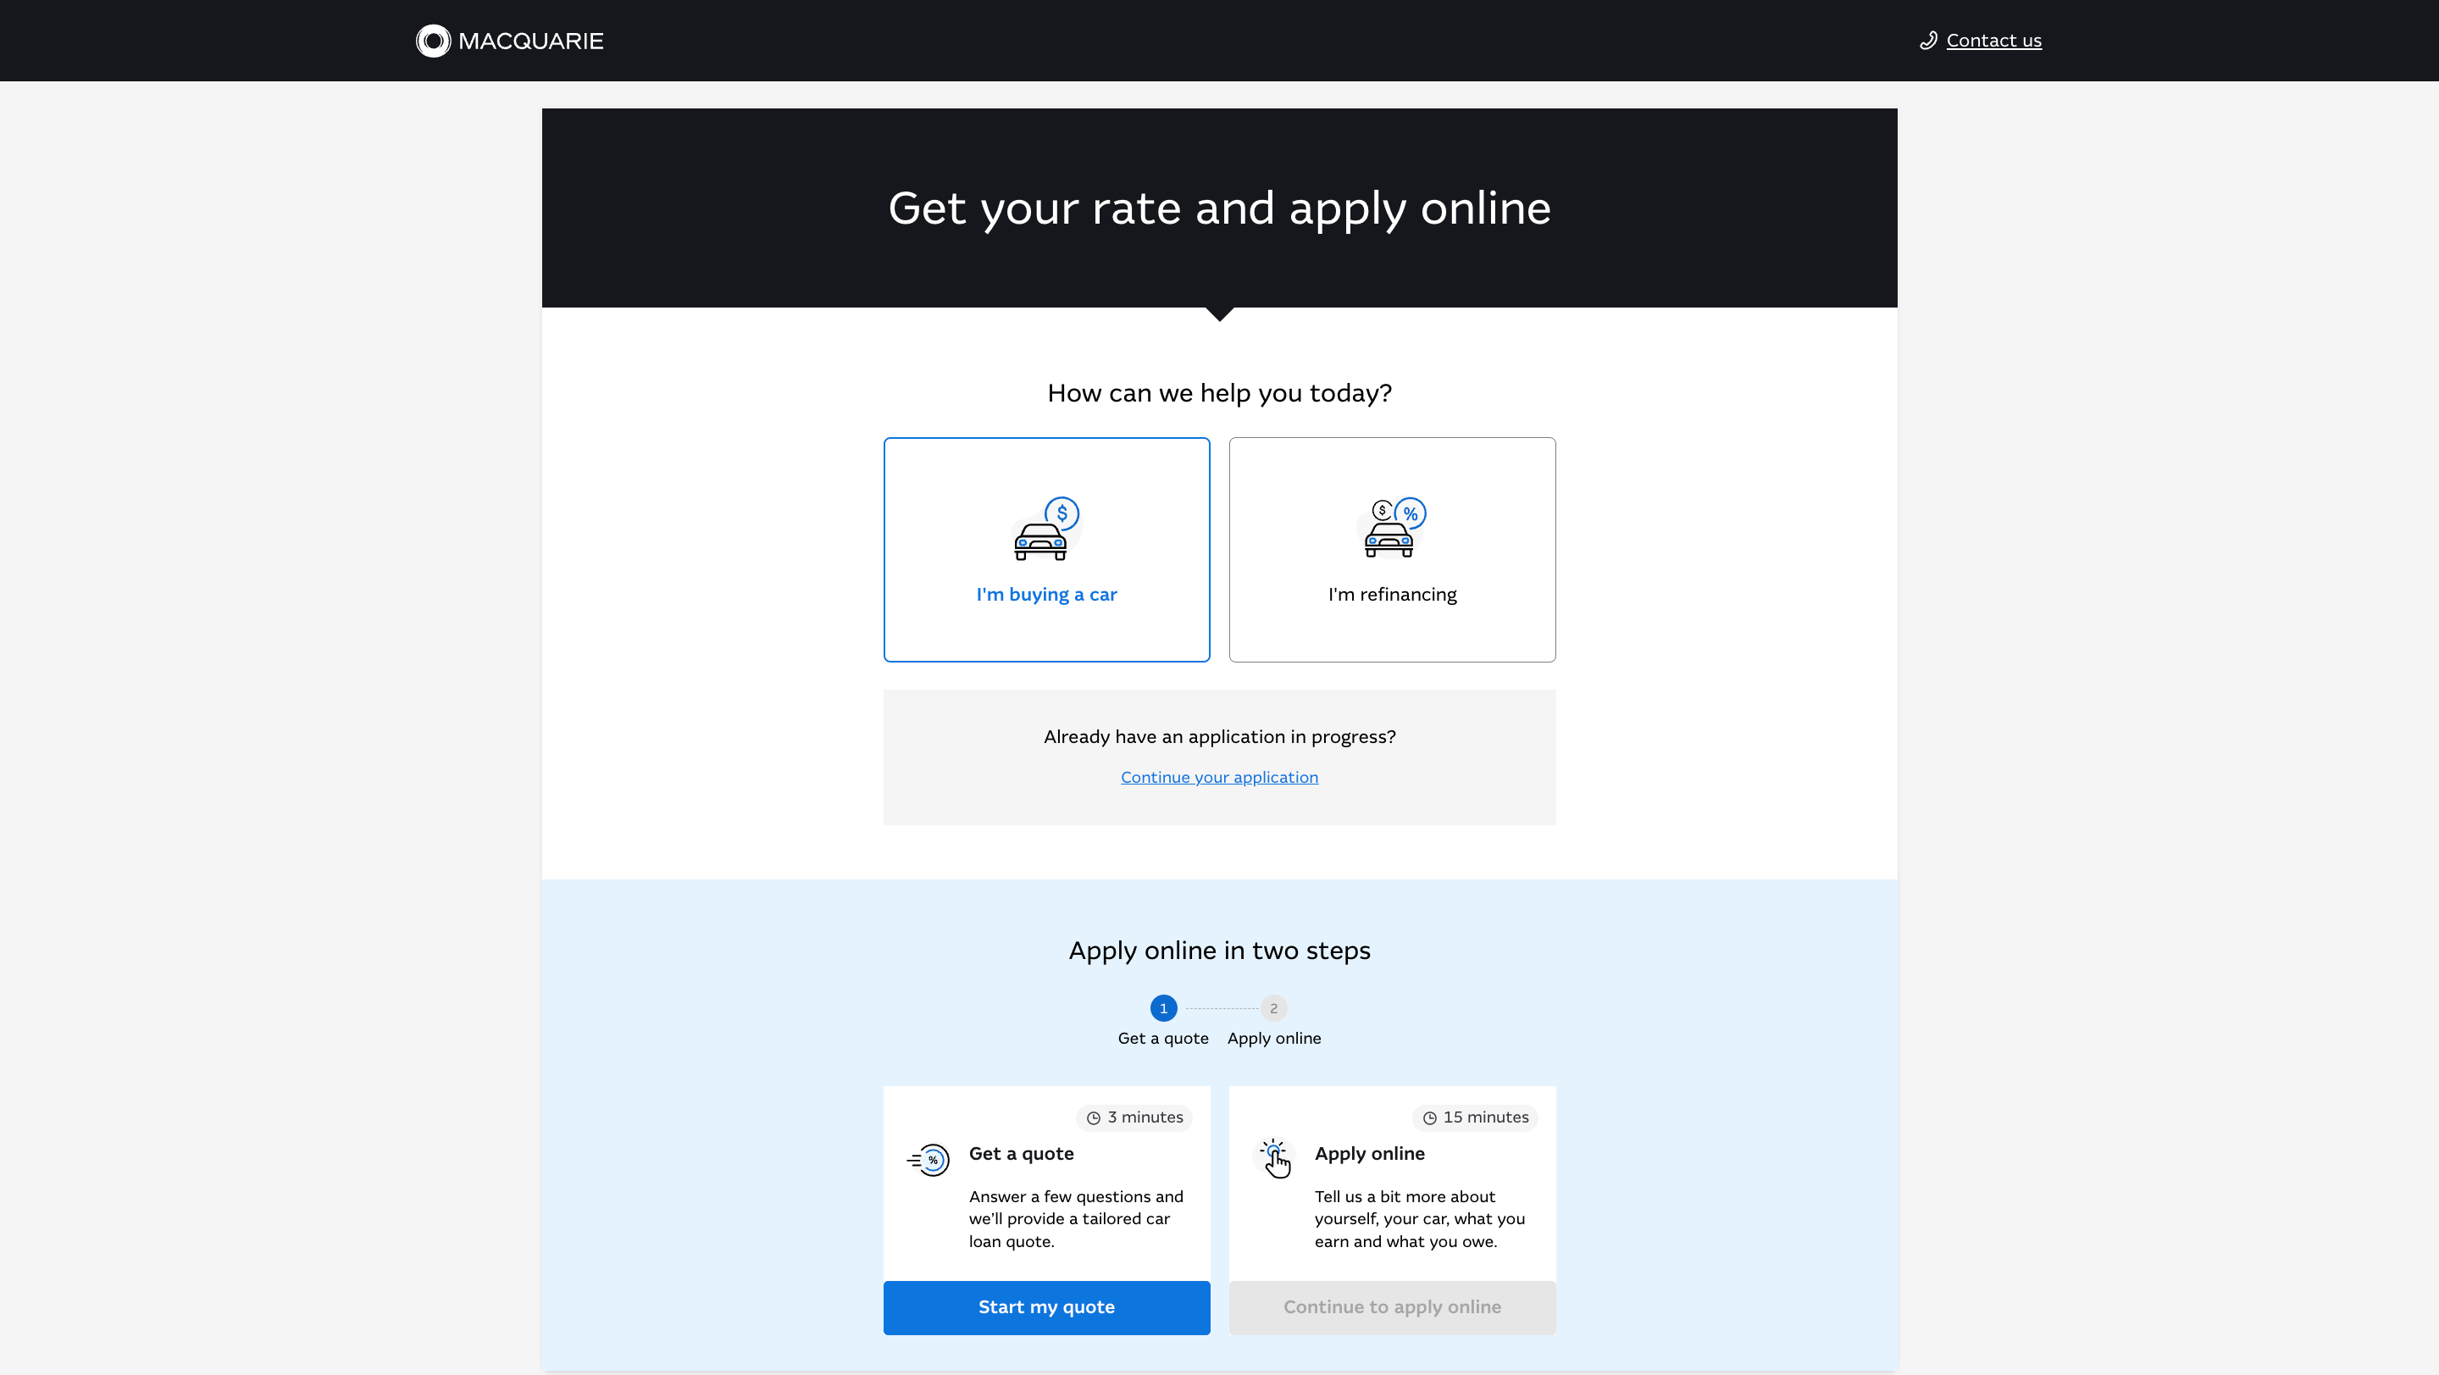
Task: Click the refinancing car percent icon
Action: 1394,528
